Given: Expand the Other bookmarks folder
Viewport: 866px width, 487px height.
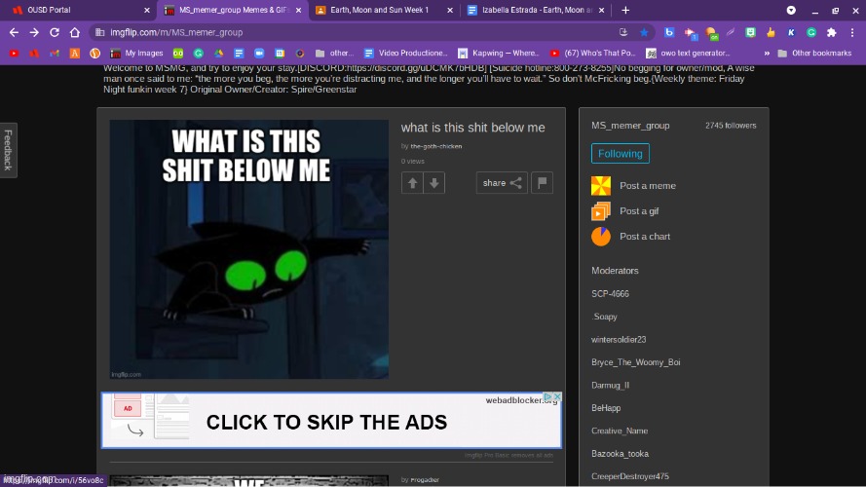Looking at the screenshot, I should click(x=814, y=53).
